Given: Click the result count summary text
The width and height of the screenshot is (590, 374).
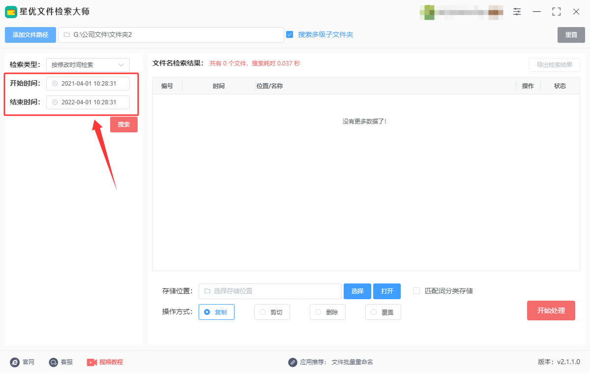Looking at the screenshot, I should pyautogui.click(x=255, y=63).
